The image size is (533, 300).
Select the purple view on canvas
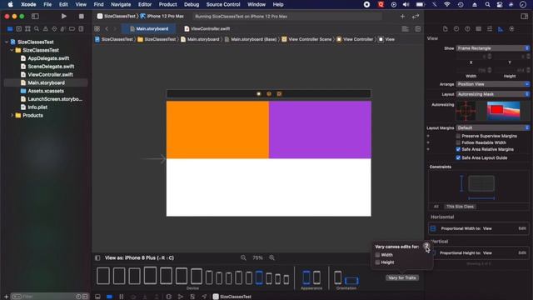click(x=320, y=130)
